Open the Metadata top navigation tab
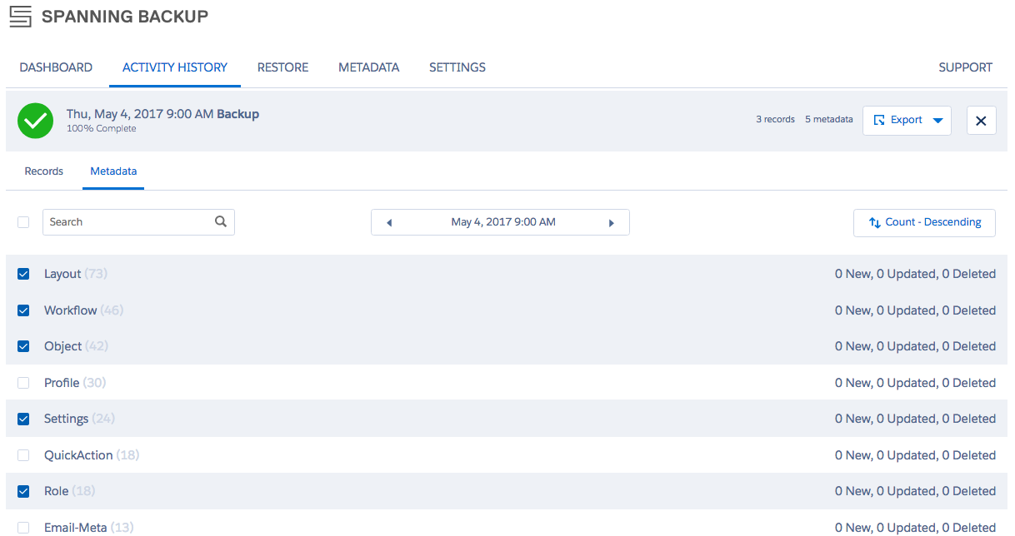The width and height of the screenshot is (1015, 536). click(x=368, y=67)
